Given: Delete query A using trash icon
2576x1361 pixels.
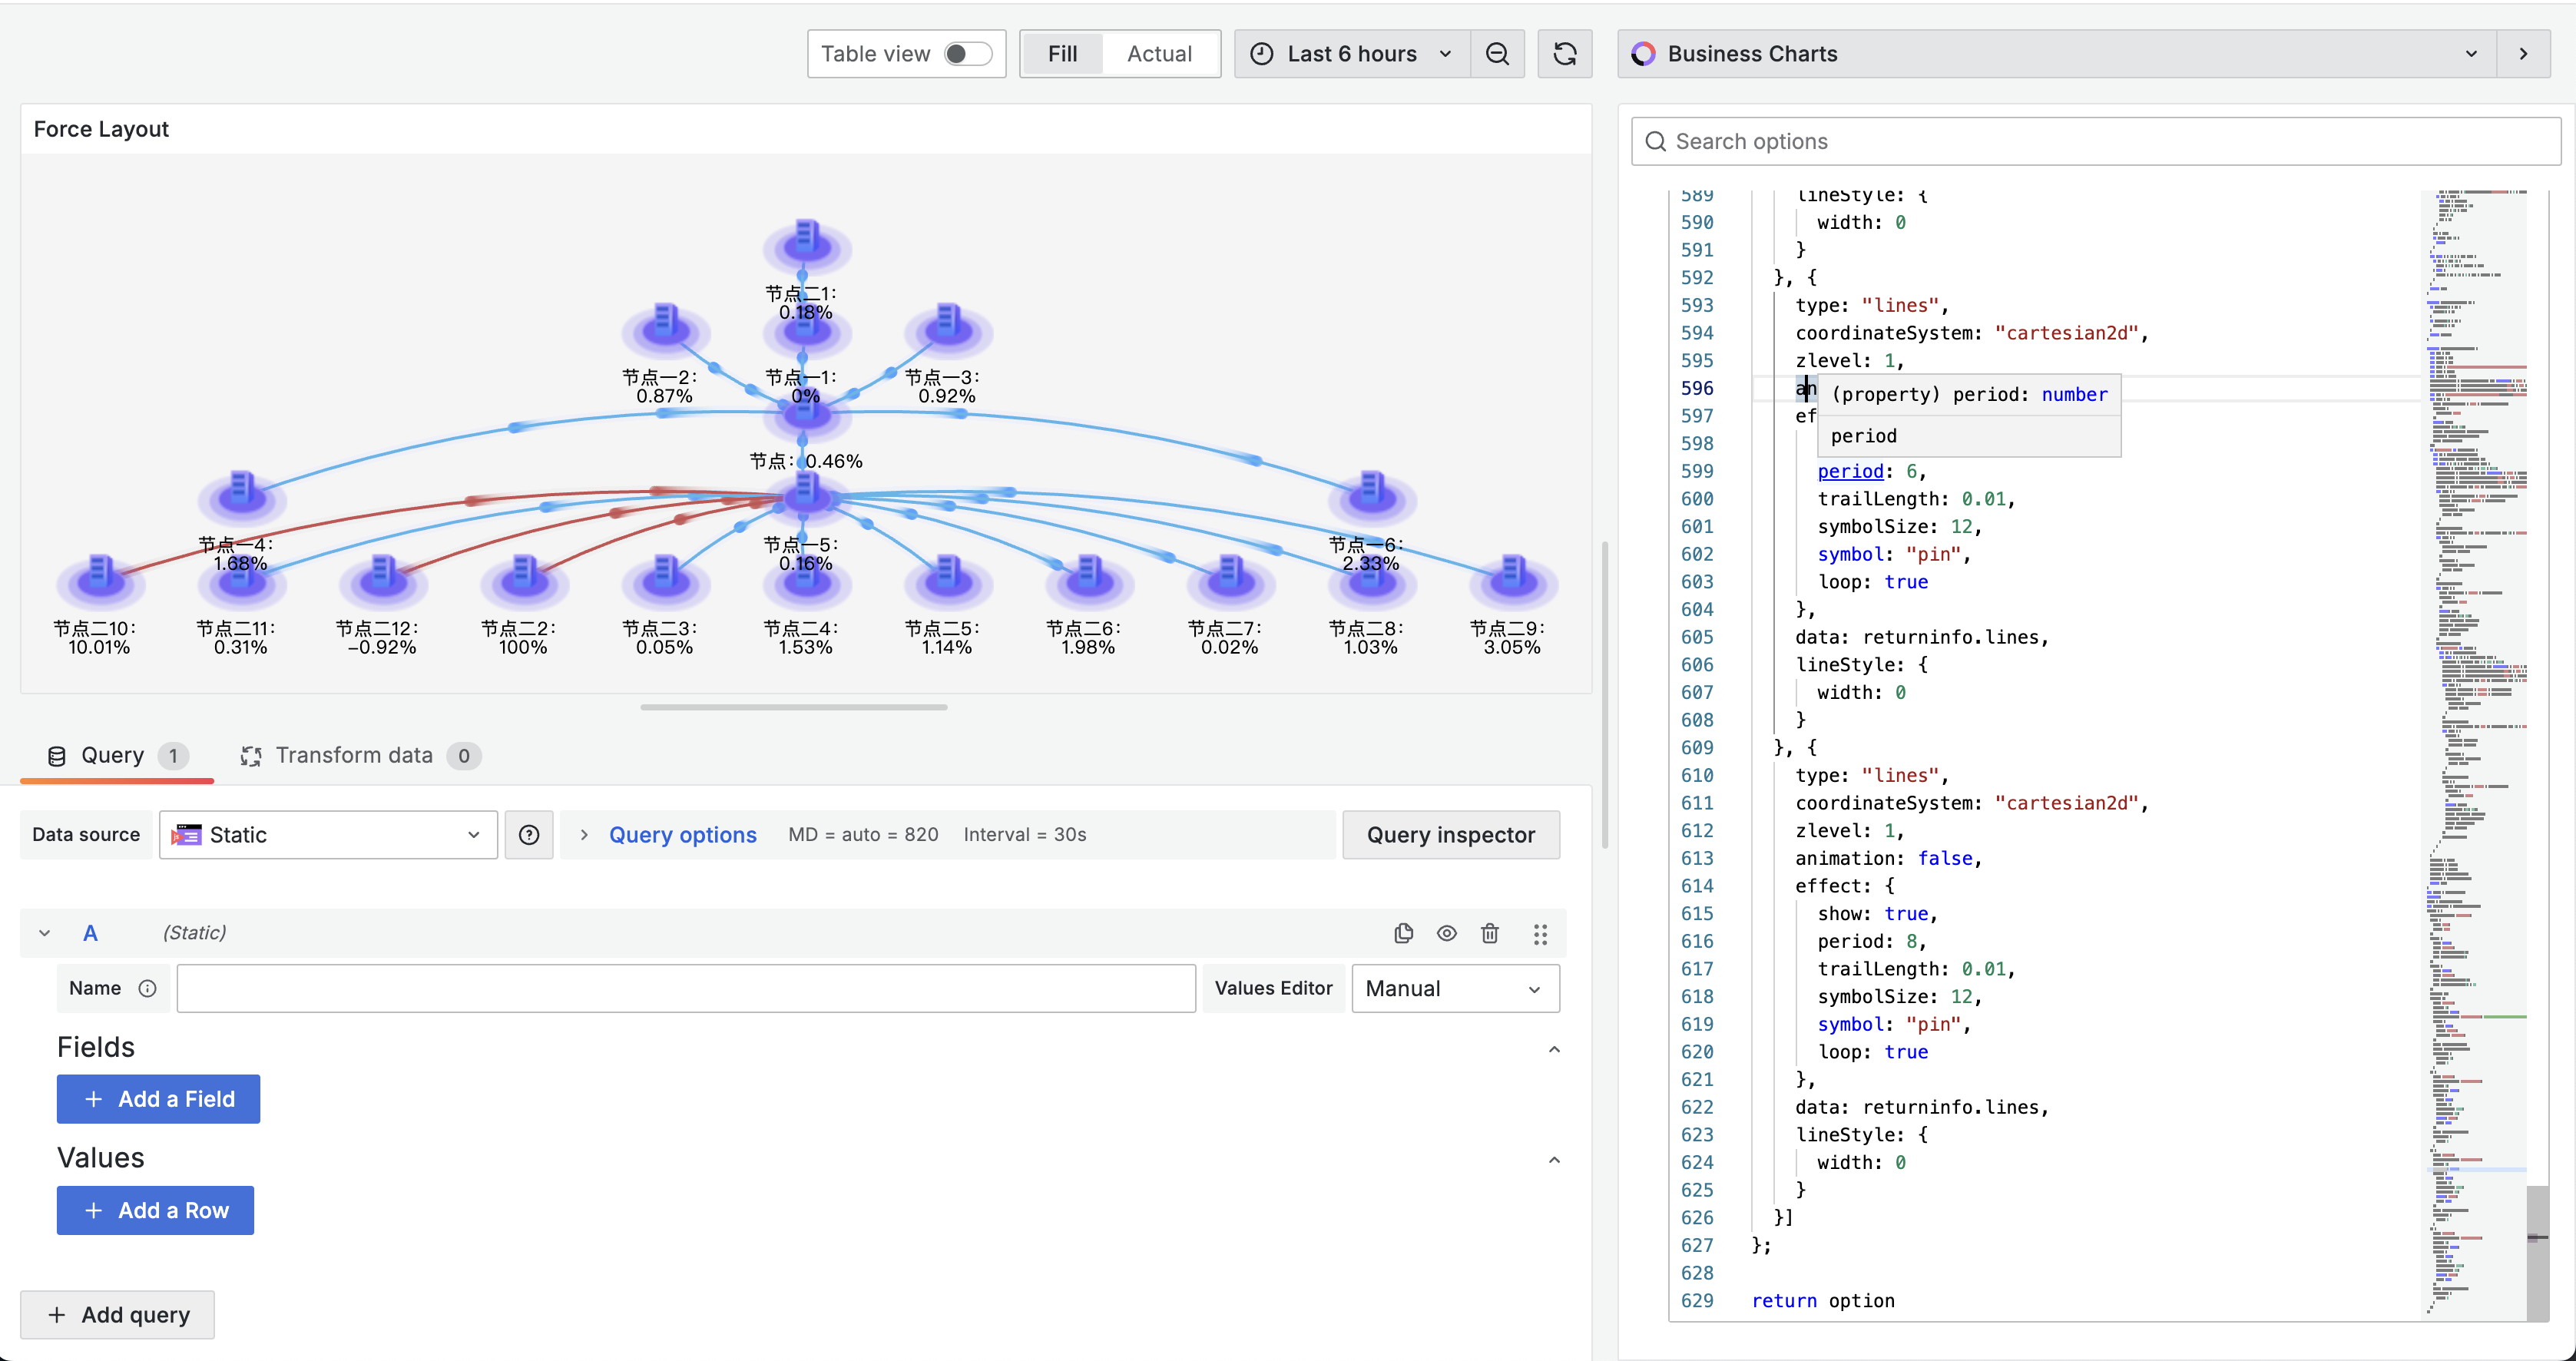Looking at the screenshot, I should click(1489, 933).
